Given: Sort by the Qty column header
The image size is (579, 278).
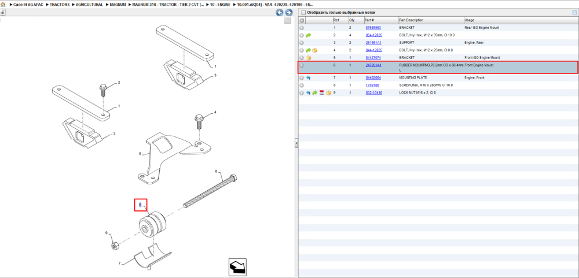Looking at the screenshot, I should pos(356,20).
